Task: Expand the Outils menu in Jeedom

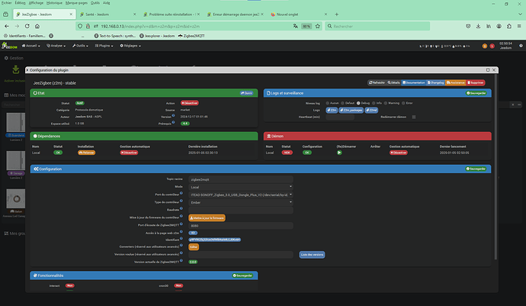Action: (x=80, y=46)
